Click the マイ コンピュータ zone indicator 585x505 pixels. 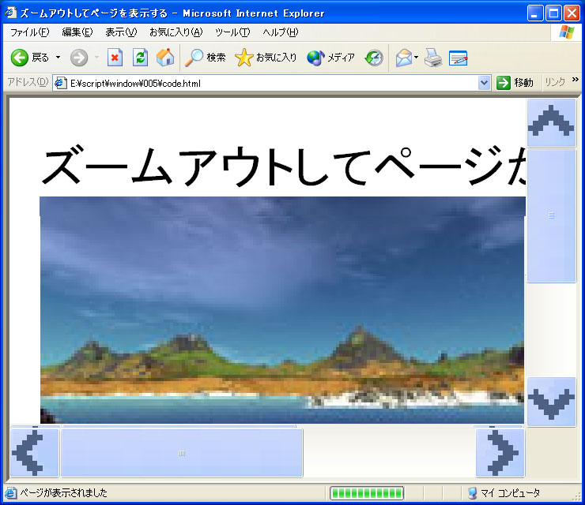[504, 493]
